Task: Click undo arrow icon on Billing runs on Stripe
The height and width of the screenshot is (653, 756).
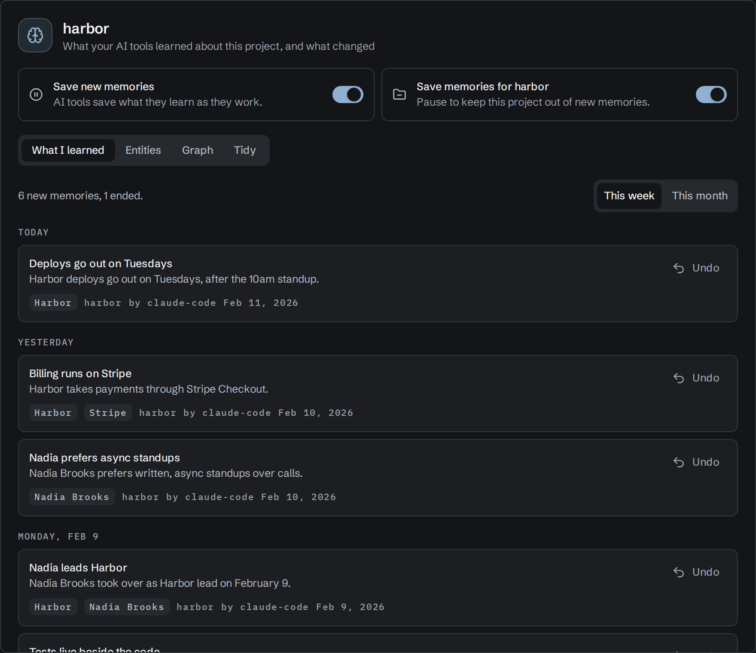Action: point(679,378)
